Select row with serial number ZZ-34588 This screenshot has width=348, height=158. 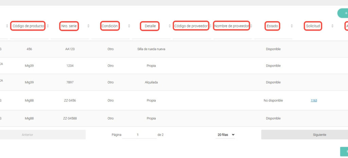tap(70, 119)
